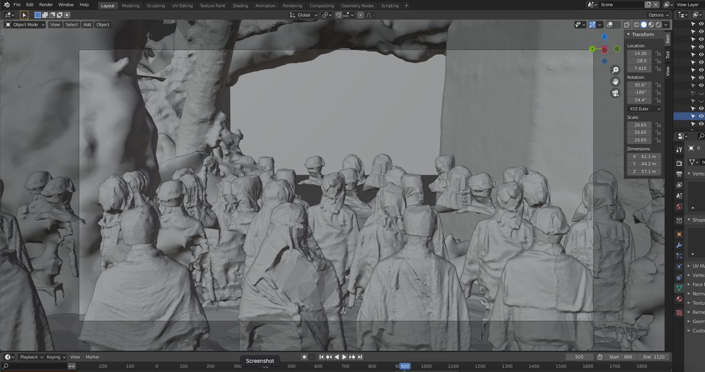Toggle visibility eye on first outliner row
Viewport: 705px width, 372px height.
tap(701, 24)
